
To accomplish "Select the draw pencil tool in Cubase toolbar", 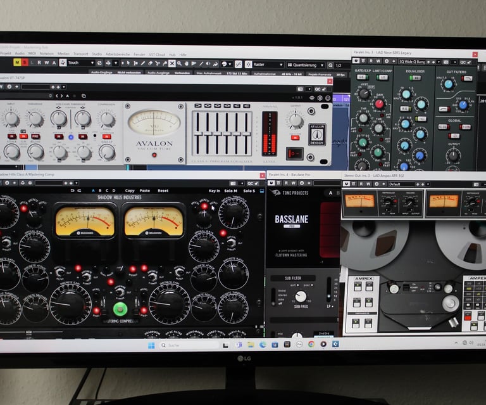I will (143, 63).
